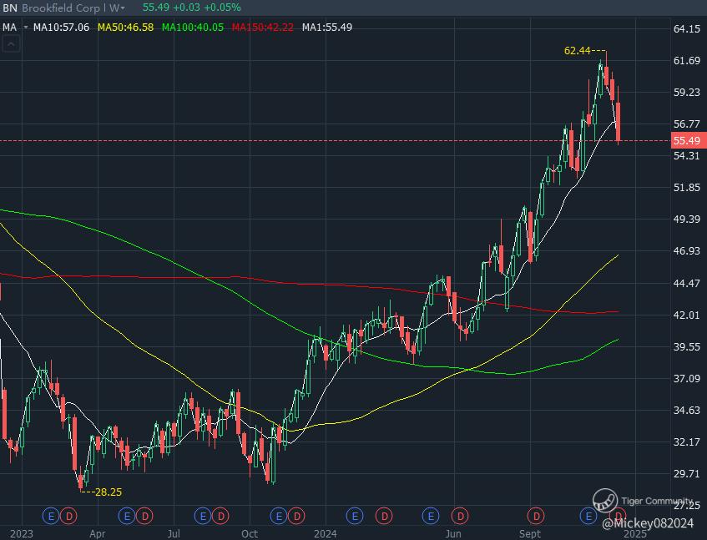The width and height of the screenshot is (707, 540).
Task: Select the earnings marker right after 2024 label
Action: coord(354,517)
